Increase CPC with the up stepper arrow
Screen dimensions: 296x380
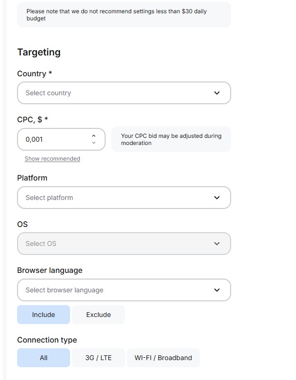coord(94,136)
